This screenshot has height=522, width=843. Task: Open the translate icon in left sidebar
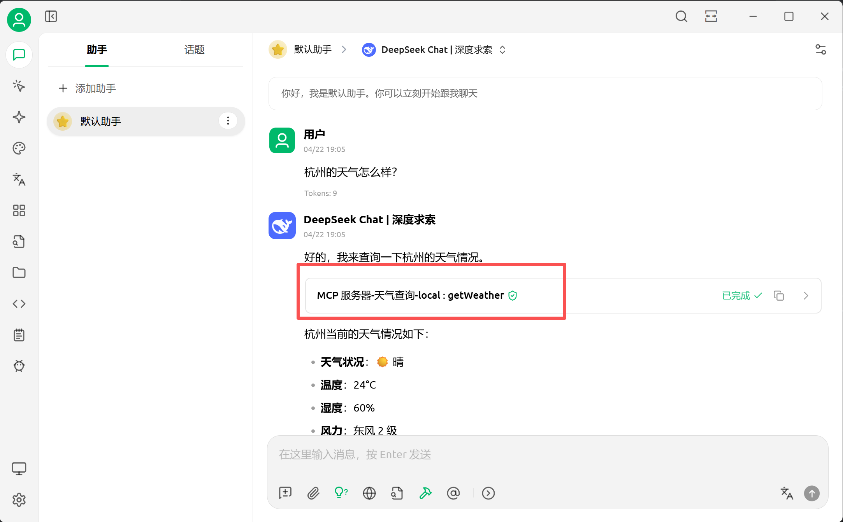click(x=19, y=179)
